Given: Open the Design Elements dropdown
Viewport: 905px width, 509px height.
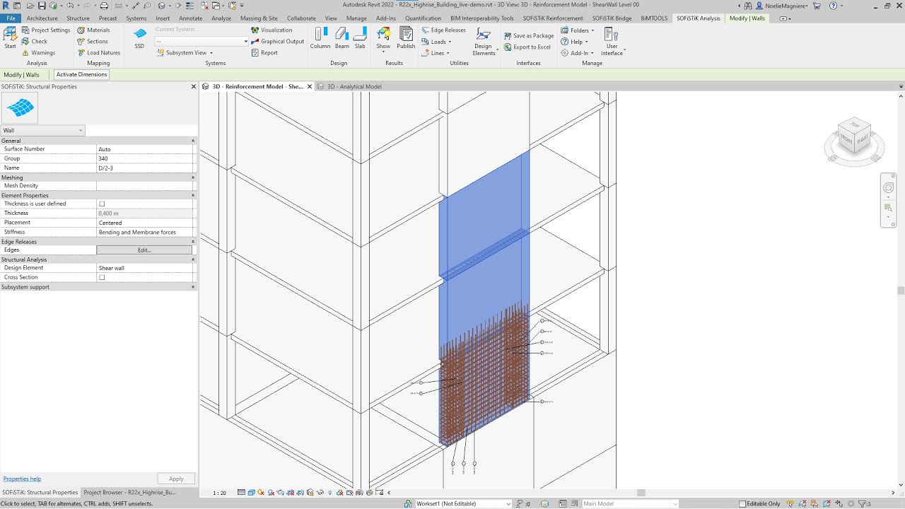Looking at the screenshot, I should 484,41.
